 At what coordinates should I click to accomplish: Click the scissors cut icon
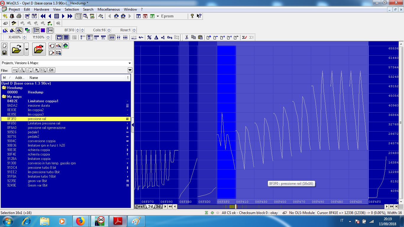[x=187, y=38]
